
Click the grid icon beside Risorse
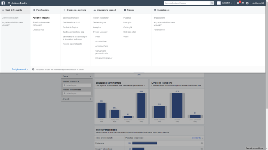[125, 10]
